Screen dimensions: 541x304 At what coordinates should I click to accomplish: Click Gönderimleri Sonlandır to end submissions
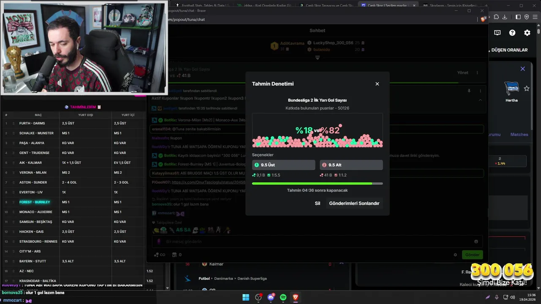pos(354,203)
